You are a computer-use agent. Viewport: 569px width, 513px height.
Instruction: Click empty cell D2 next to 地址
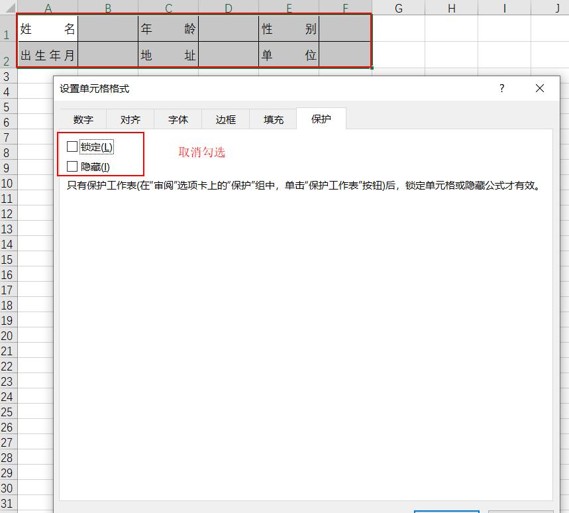tap(229, 54)
